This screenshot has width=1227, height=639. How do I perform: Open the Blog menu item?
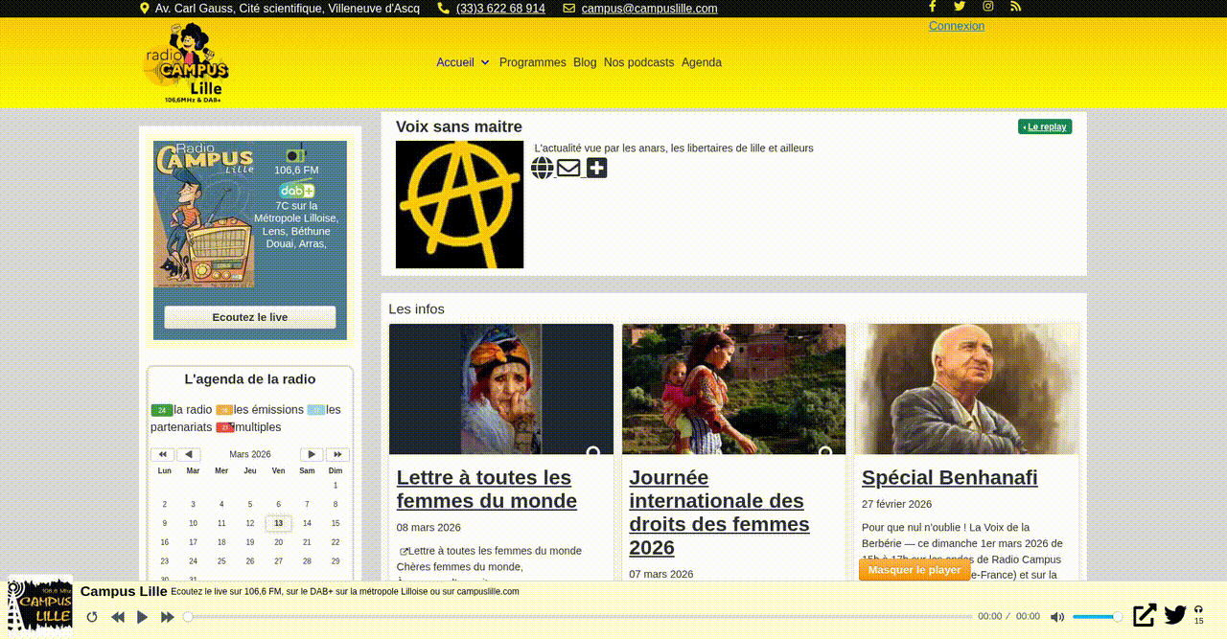(x=585, y=62)
